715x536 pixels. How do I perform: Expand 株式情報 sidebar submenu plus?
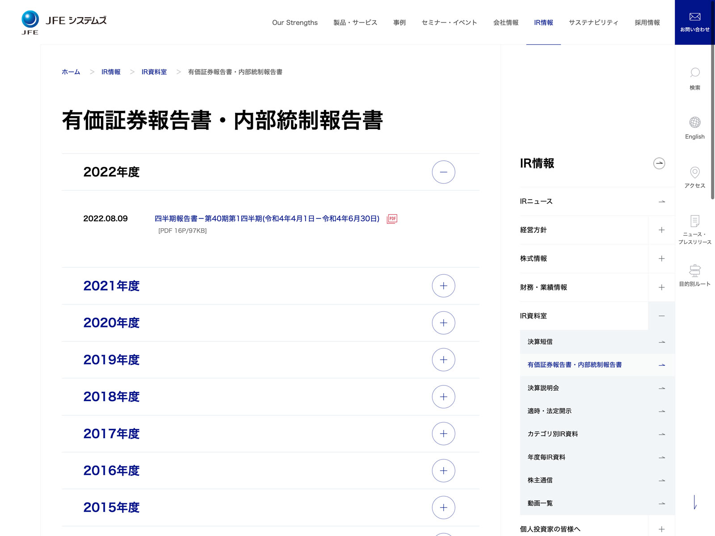[x=661, y=259]
